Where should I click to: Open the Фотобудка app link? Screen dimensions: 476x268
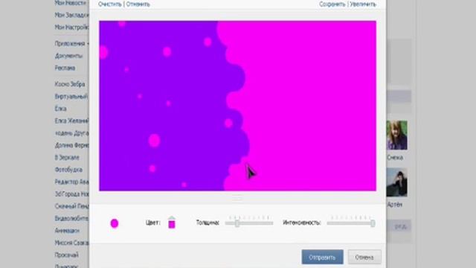pos(68,170)
